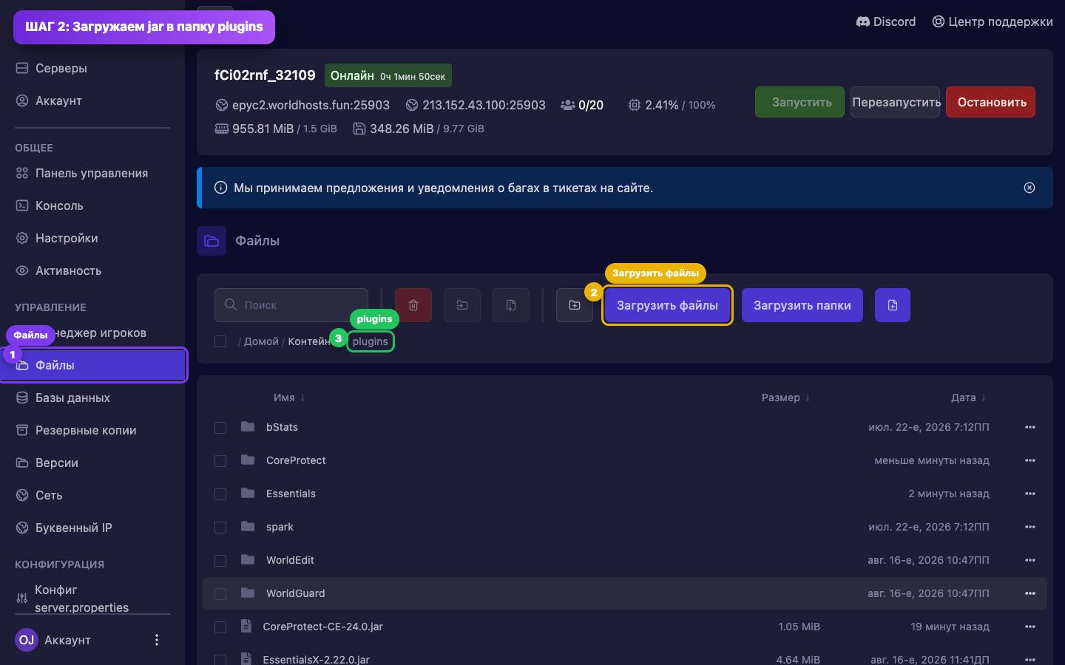
Task: Open the bStats row options menu
Action: [x=1030, y=427]
